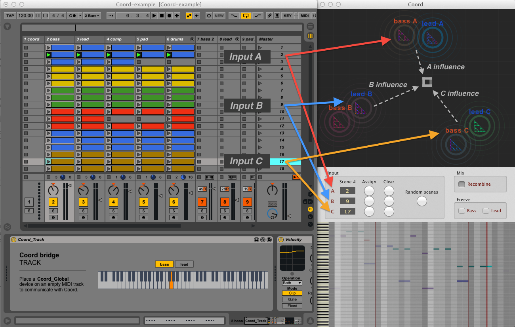Select the bass tab in Coord bridge

click(164, 264)
